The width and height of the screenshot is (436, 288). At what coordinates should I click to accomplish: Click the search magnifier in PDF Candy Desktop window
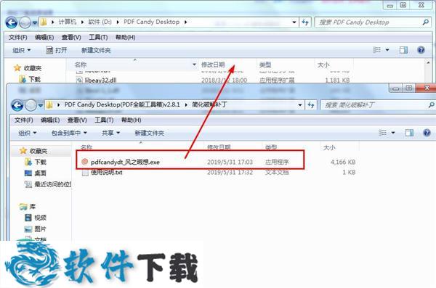point(425,22)
